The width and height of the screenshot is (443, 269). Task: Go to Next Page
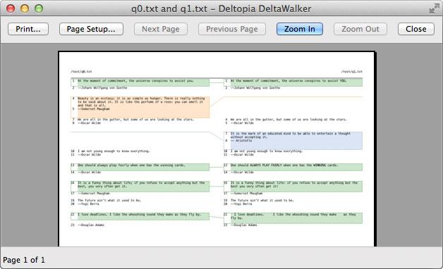point(160,29)
